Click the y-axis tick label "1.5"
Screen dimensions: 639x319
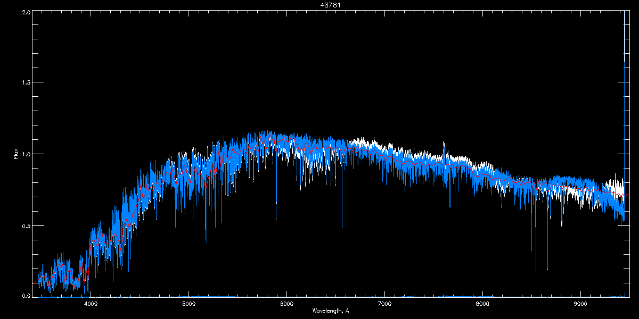coord(26,82)
